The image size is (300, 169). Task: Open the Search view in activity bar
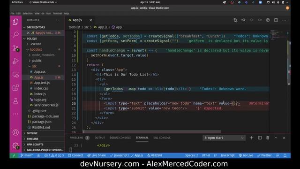click(15, 35)
